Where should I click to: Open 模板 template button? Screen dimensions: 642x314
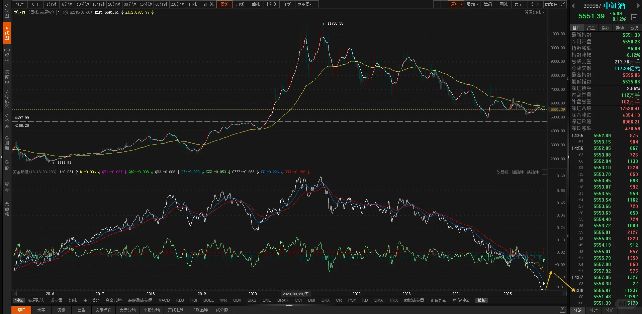click(481, 300)
